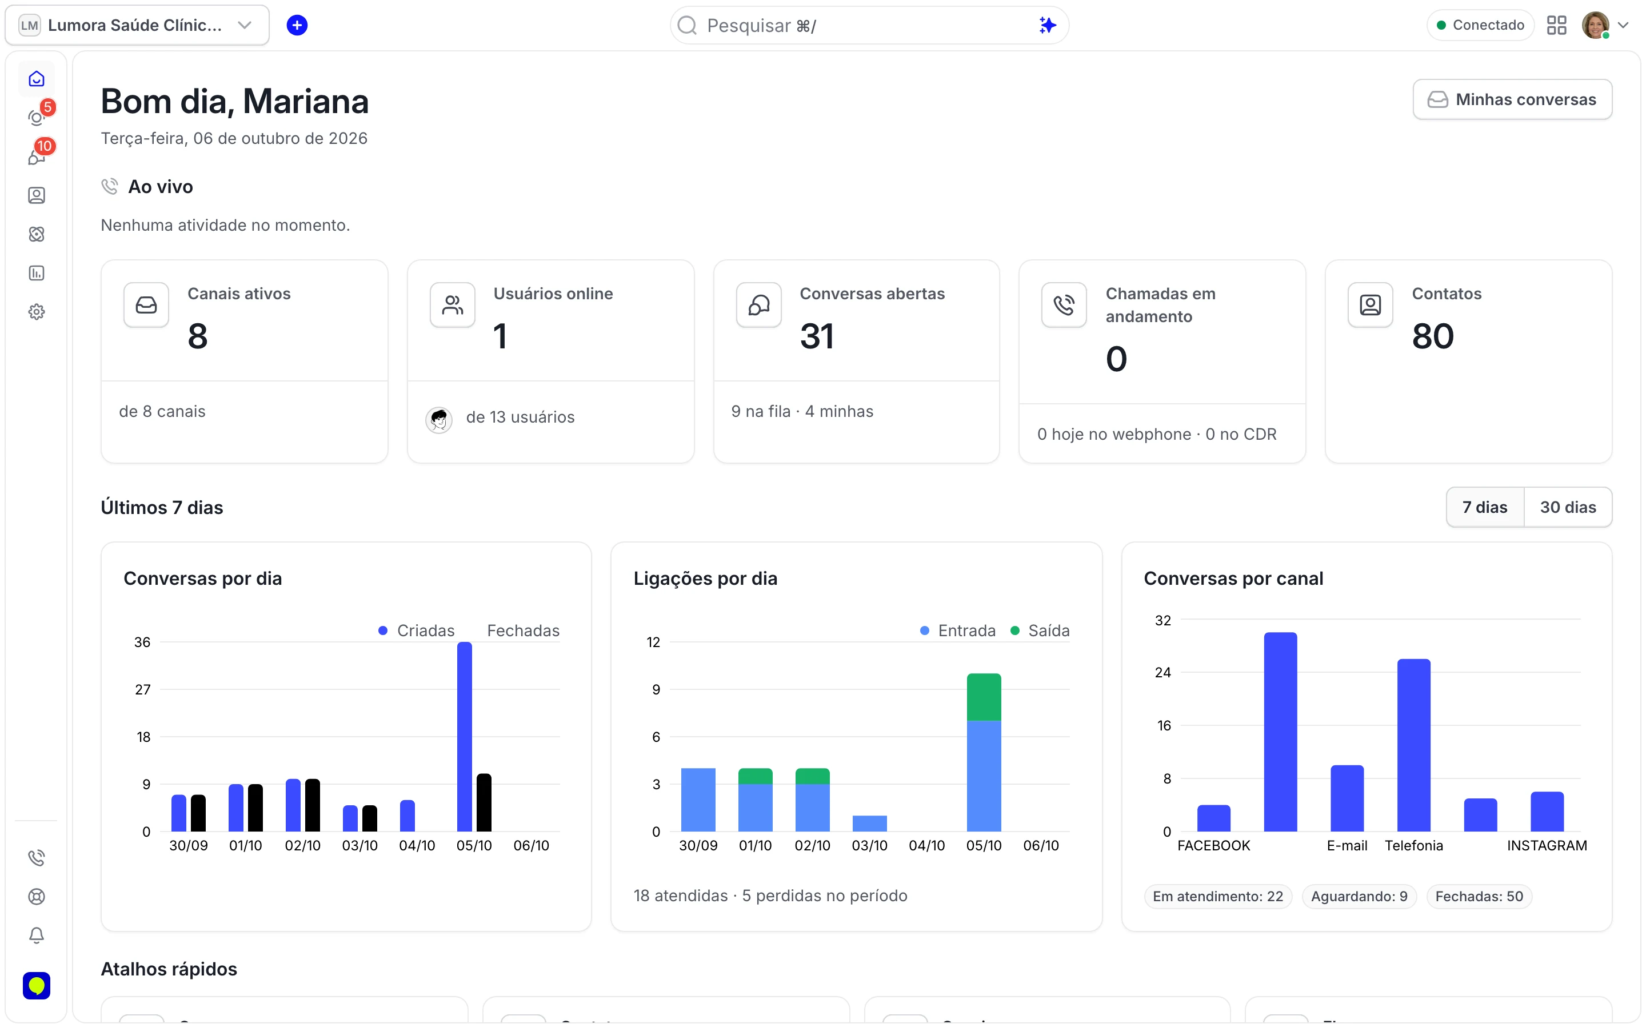Click the Atalhos rápidos heading

point(169,969)
